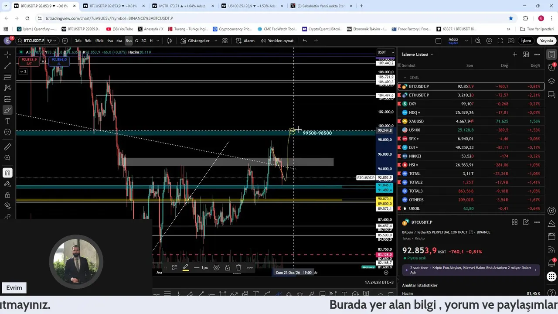Select ETHUSDT.P in watchlist
Viewport: 558px width, 314px height.
click(471, 95)
